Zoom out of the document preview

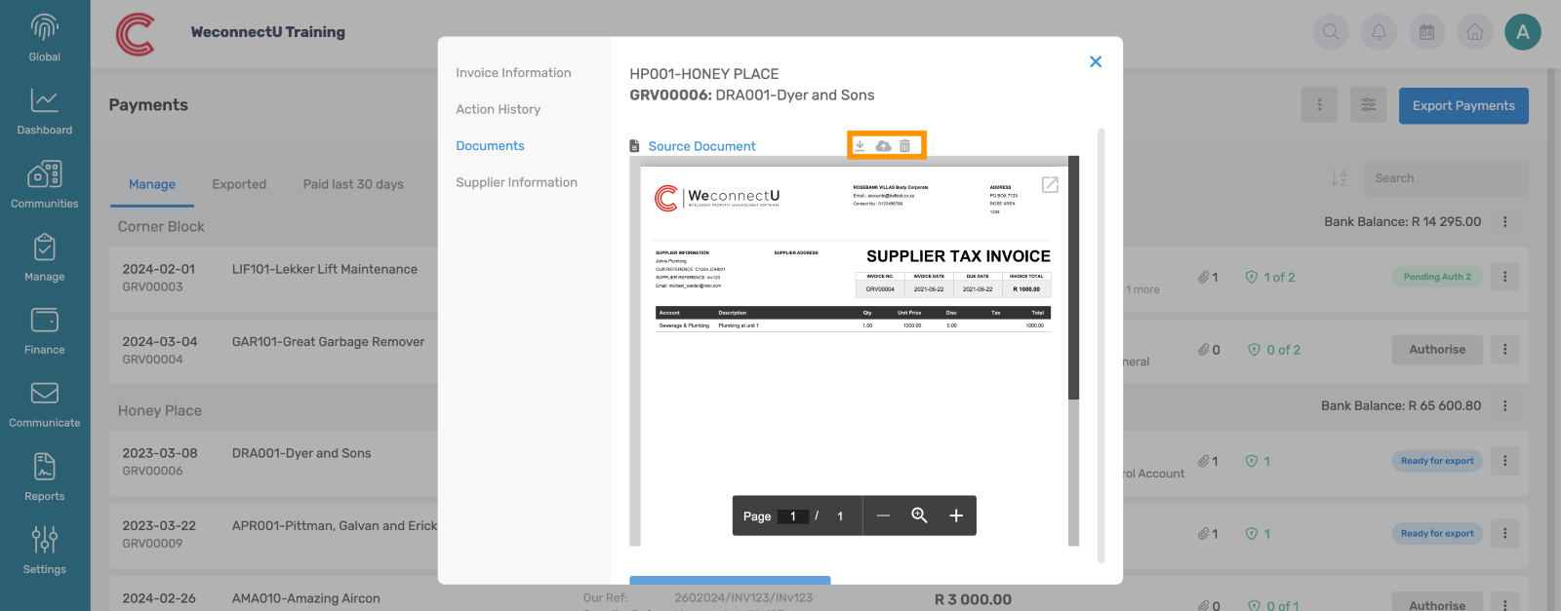pyautogui.click(x=883, y=516)
